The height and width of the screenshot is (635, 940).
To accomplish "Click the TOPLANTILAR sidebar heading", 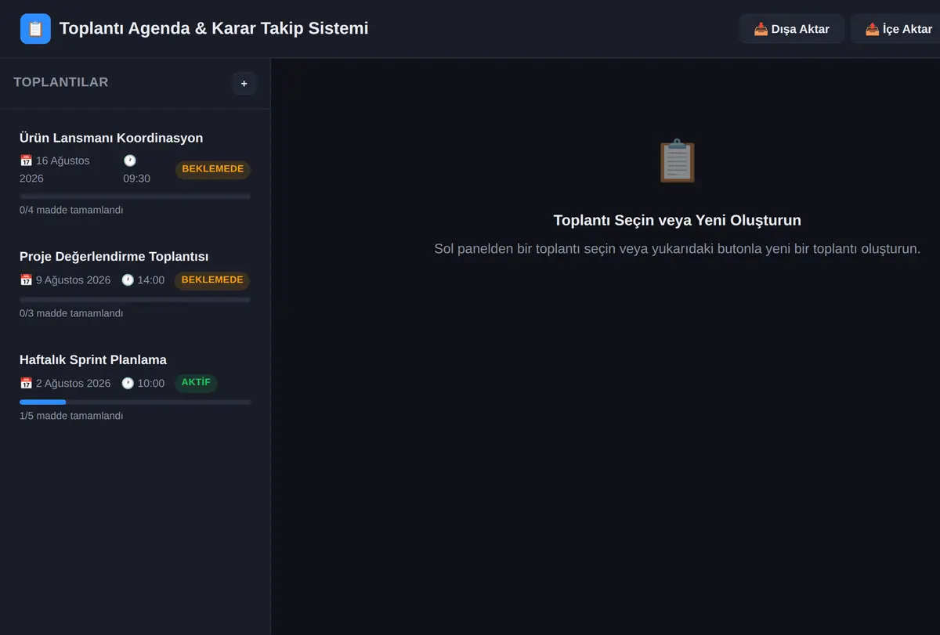I will (61, 82).
